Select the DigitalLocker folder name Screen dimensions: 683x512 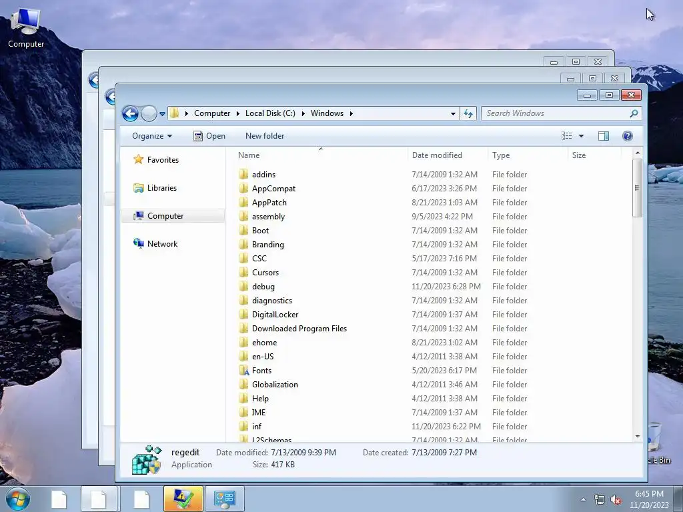pyautogui.click(x=275, y=315)
